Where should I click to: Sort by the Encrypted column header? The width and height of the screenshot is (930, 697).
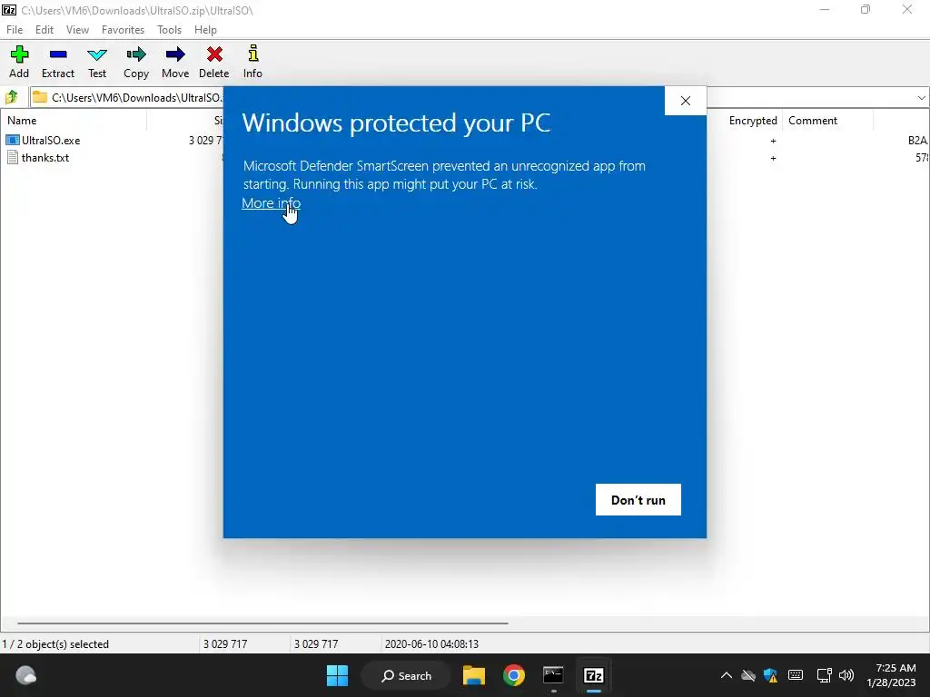click(753, 121)
